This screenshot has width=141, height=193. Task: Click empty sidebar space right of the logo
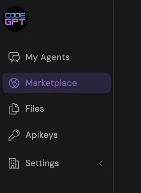click(x=70, y=19)
